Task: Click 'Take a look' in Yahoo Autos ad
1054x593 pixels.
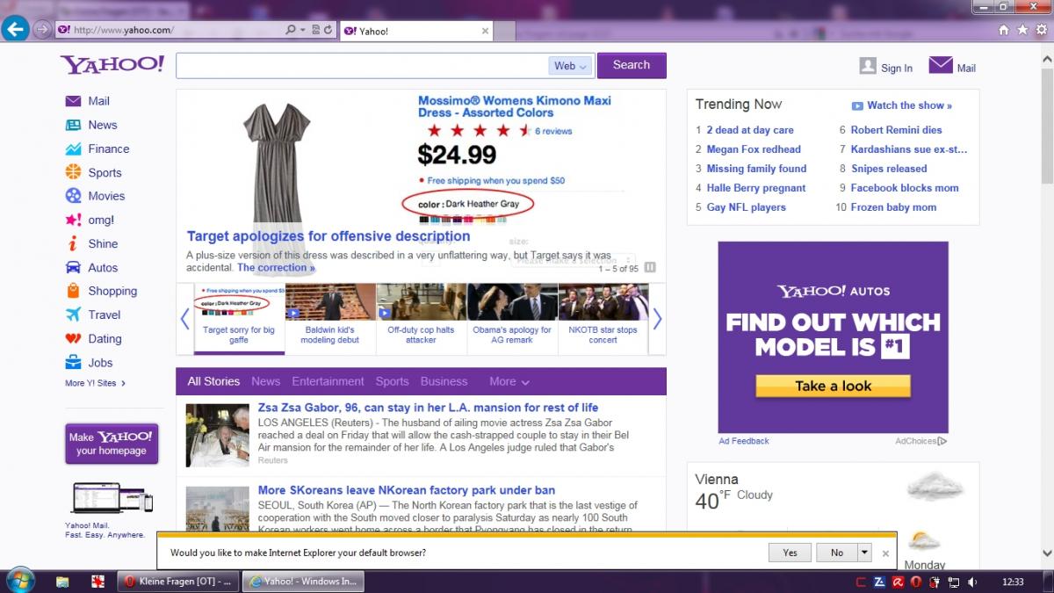Action: pos(834,386)
